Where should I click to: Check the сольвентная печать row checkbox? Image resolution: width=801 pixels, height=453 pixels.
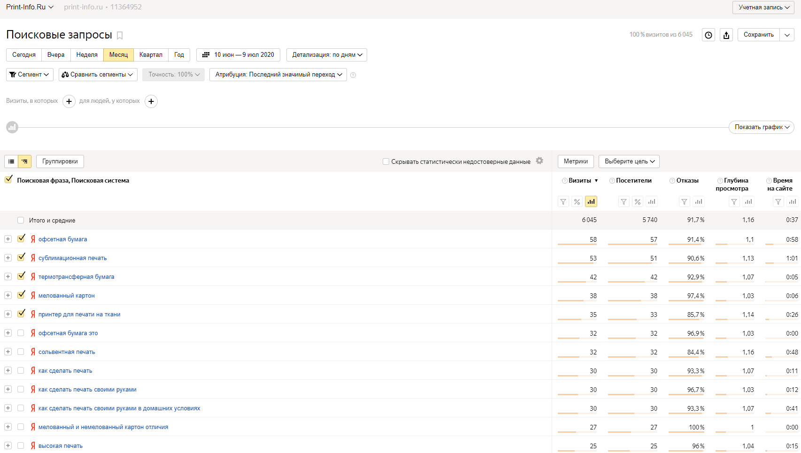(x=21, y=352)
